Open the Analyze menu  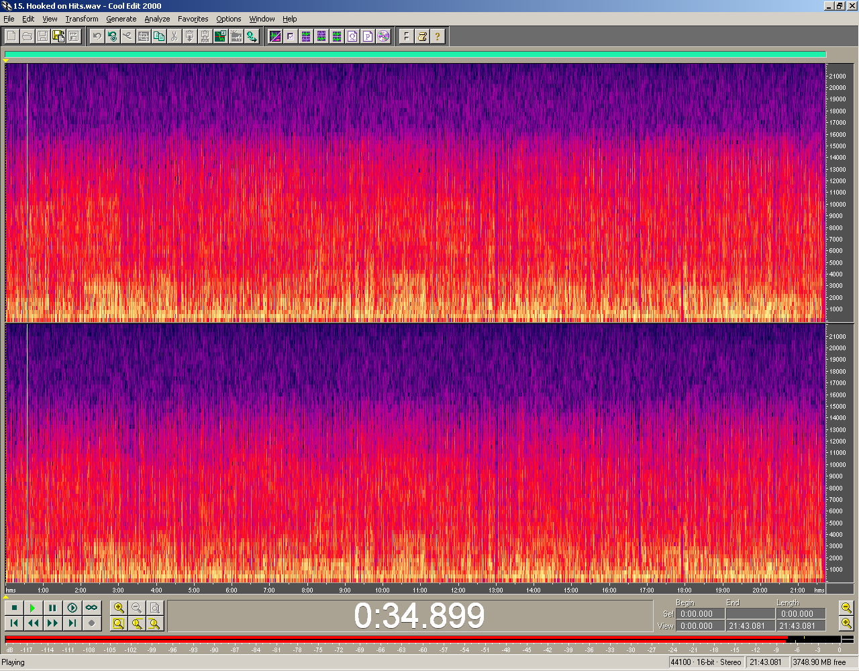click(157, 19)
